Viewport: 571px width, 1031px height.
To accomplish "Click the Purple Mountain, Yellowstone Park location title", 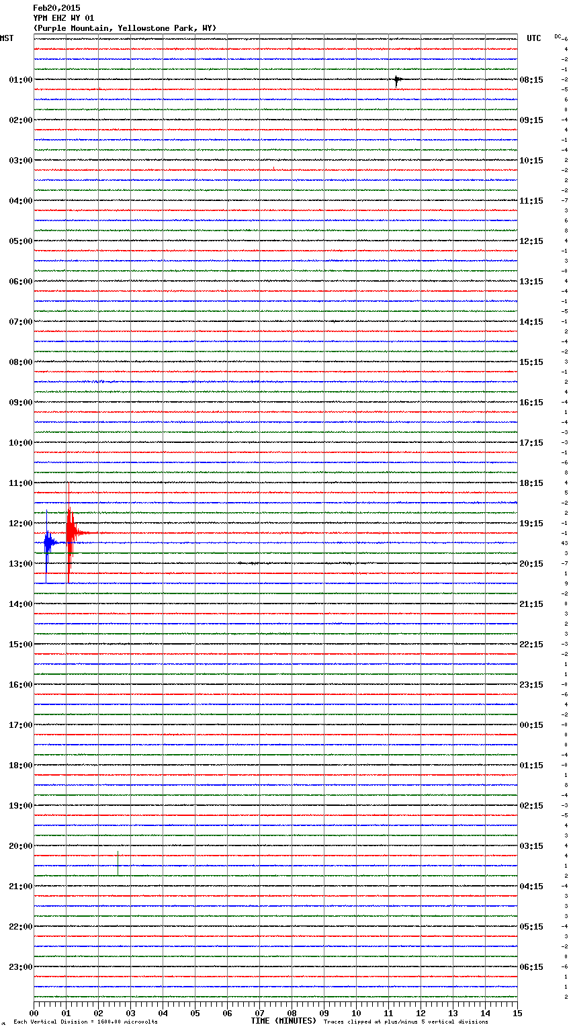I will coord(125,28).
